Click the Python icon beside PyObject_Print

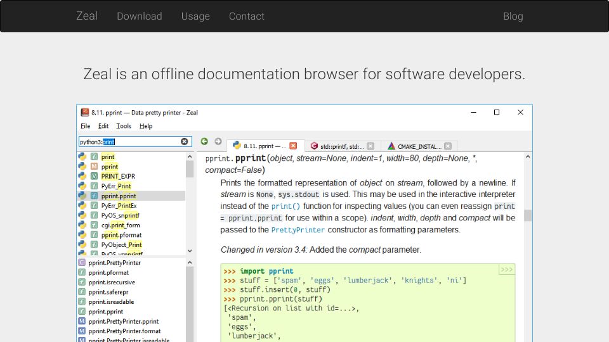coord(82,244)
